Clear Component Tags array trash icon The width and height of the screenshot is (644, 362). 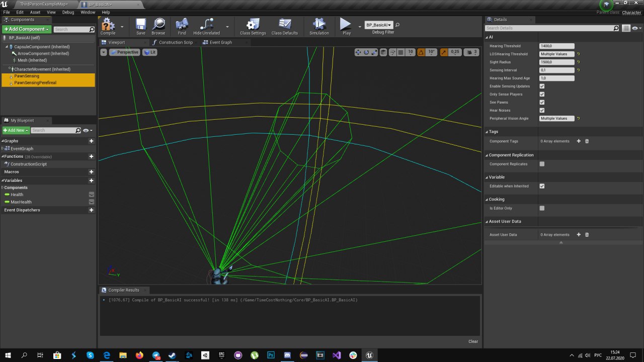[x=587, y=141]
